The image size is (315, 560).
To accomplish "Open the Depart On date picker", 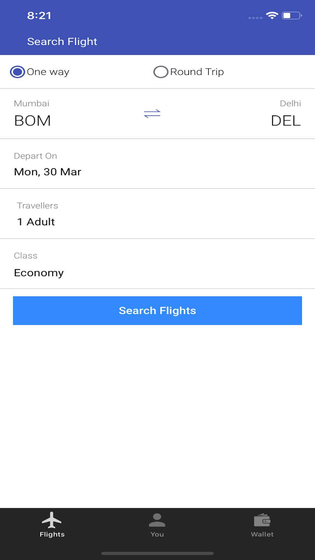I will (x=157, y=164).
